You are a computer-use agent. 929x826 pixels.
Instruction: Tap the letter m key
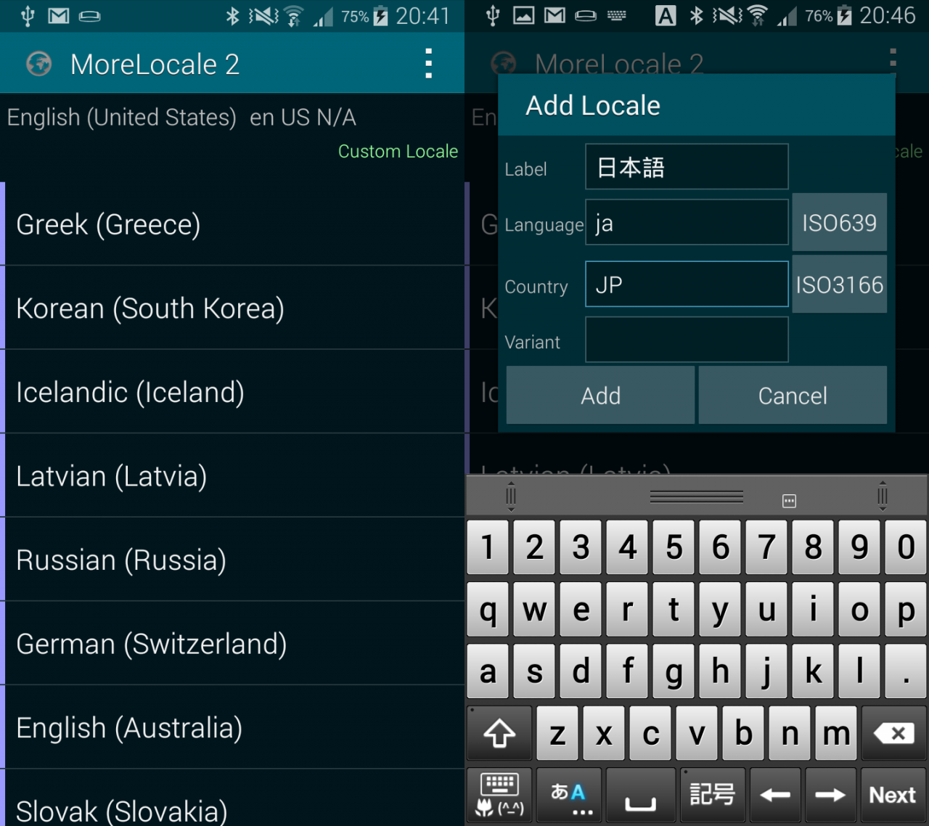pos(836,733)
